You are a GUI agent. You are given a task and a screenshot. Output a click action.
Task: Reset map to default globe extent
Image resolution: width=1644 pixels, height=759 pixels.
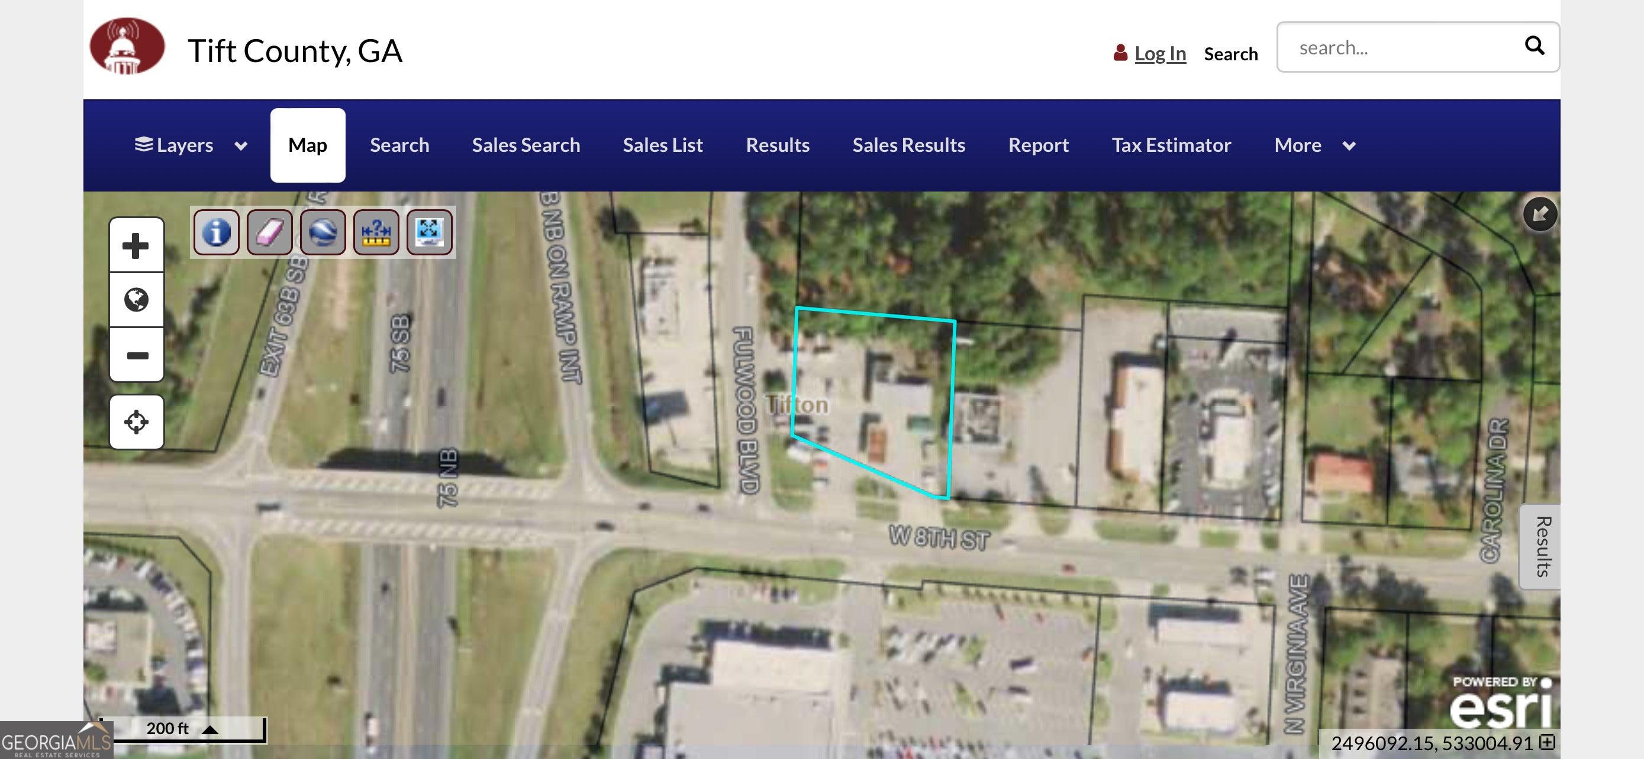(136, 300)
